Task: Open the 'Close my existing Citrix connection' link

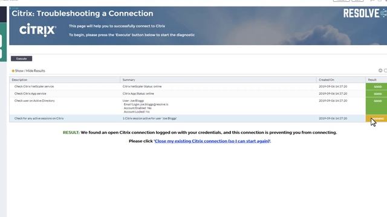Action: tap(212, 141)
